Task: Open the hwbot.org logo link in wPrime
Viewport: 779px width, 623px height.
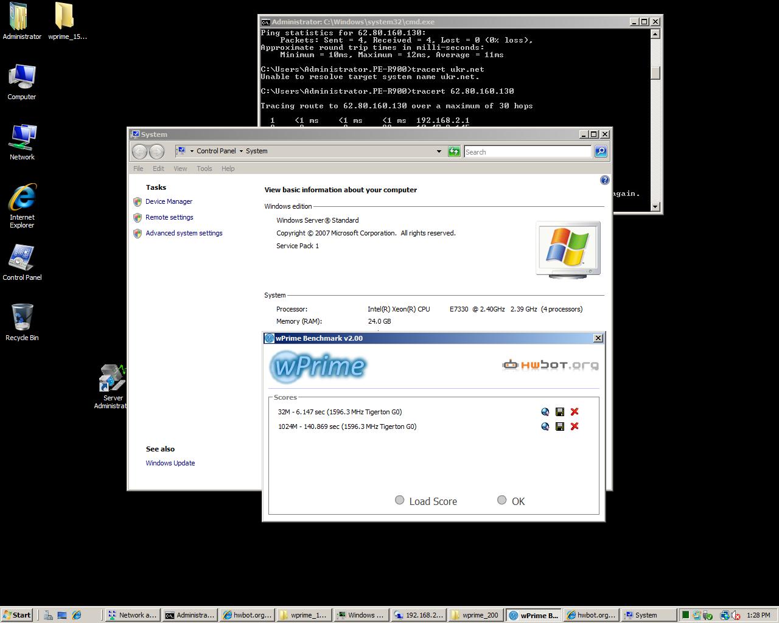Action: point(550,365)
